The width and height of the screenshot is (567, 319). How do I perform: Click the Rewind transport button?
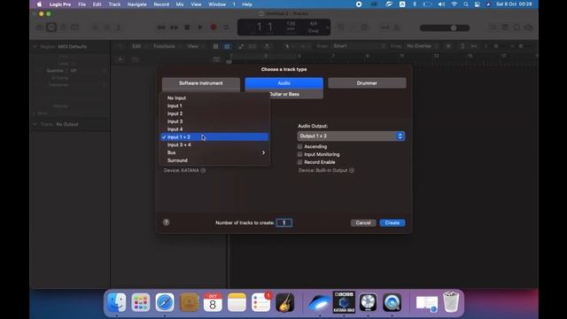tap(161, 27)
